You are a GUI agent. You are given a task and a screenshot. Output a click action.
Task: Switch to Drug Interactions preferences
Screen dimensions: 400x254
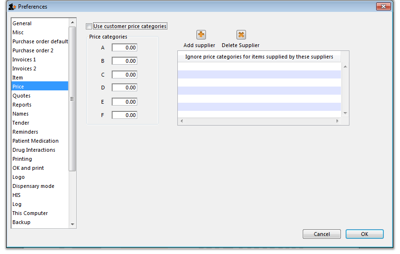[34, 150]
